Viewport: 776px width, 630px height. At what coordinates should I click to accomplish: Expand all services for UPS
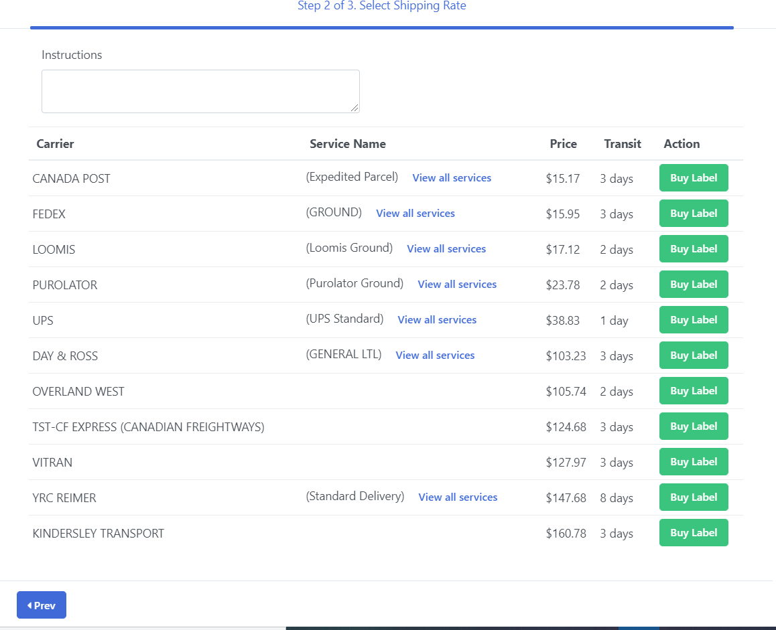click(x=437, y=320)
